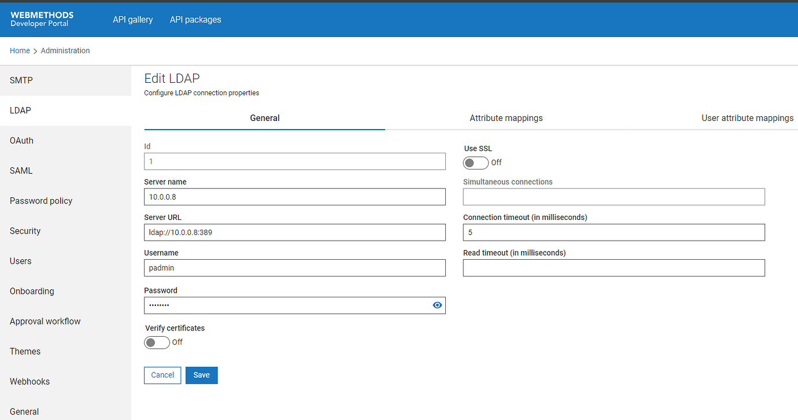Image resolution: width=798 pixels, height=420 pixels.
Task: Click the Cancel button
Action: click(162, 375)
